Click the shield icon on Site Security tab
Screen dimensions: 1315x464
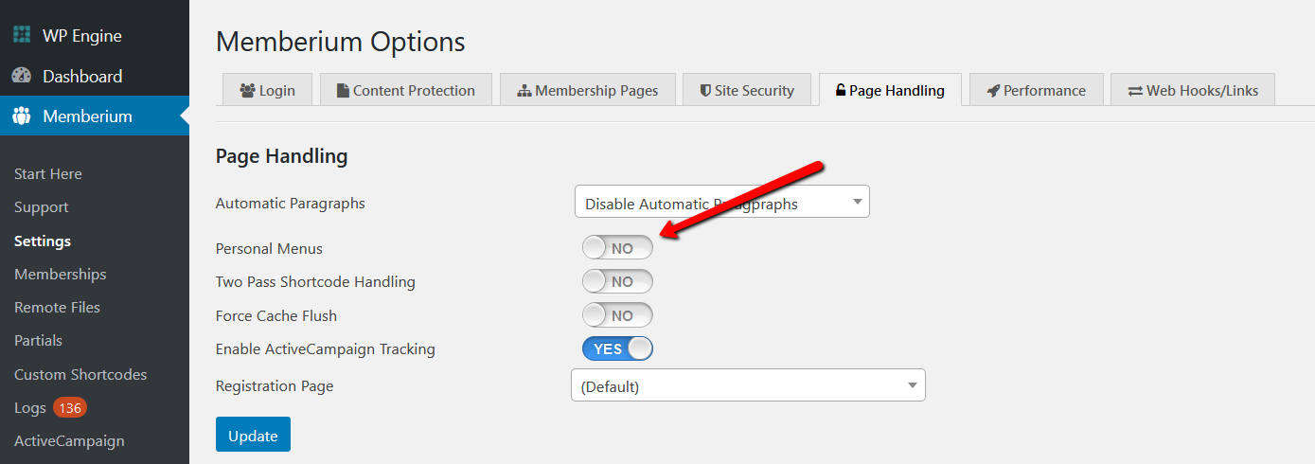click(x=705, y=91)
